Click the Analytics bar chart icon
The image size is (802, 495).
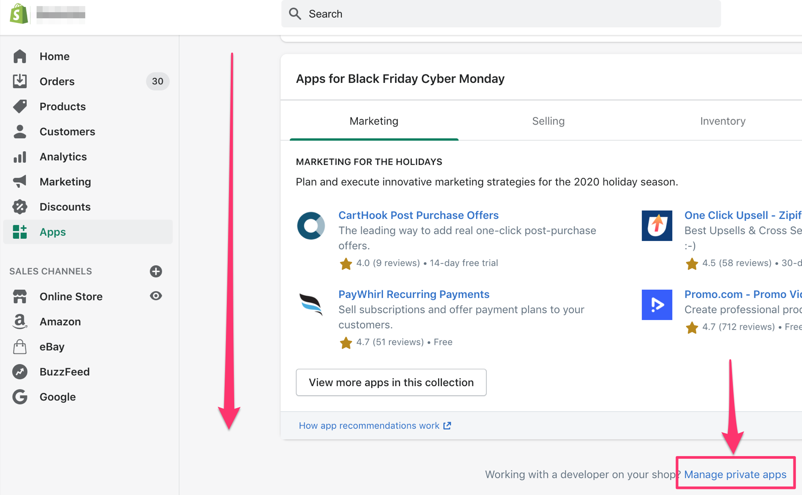pos(20,157)
